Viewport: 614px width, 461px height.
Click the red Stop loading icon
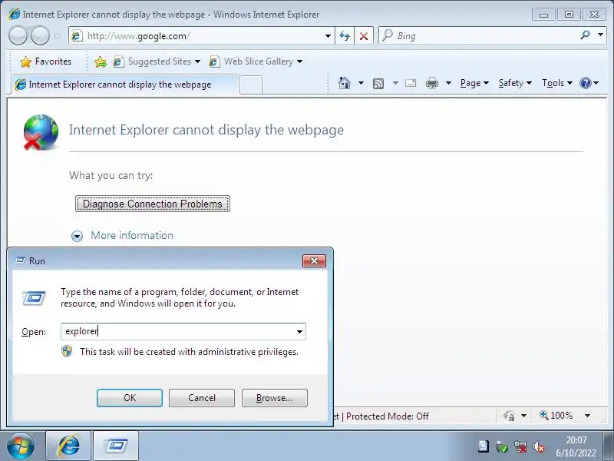pyautogui.click(x=364, y=36)
